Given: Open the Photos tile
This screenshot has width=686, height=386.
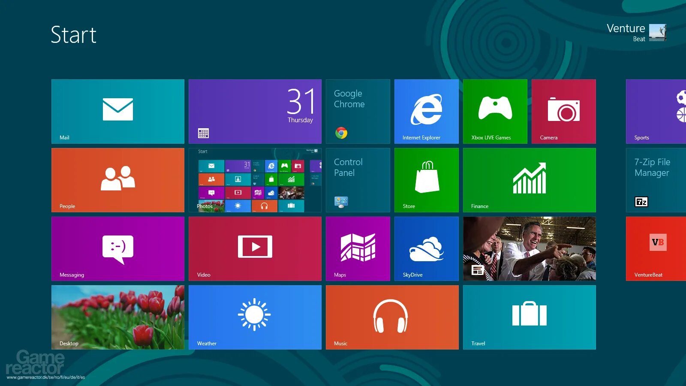Looking at the screenshot, I should tap(255, 180).
